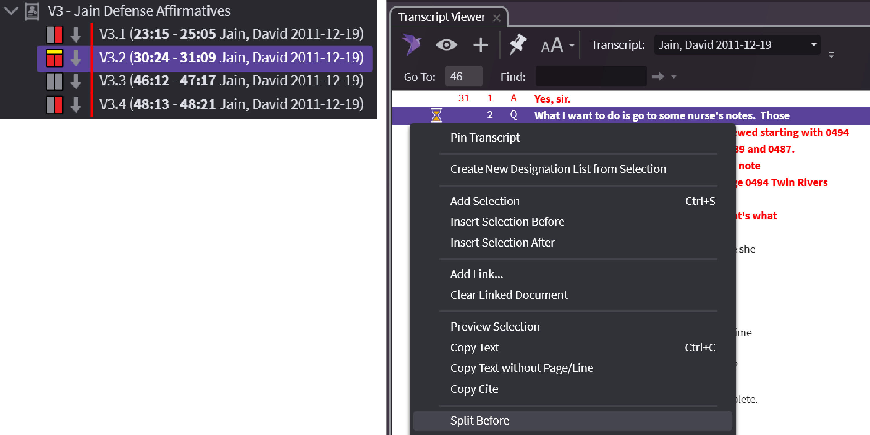Select designation V3.4 (48:13 - 48:21)
The image size is (870, 435).
pos(231,104)
